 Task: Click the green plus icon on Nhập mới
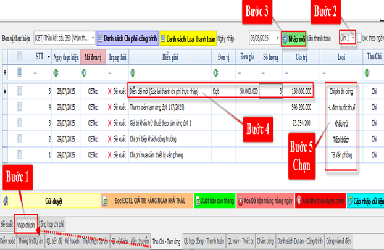click(285, 38)
